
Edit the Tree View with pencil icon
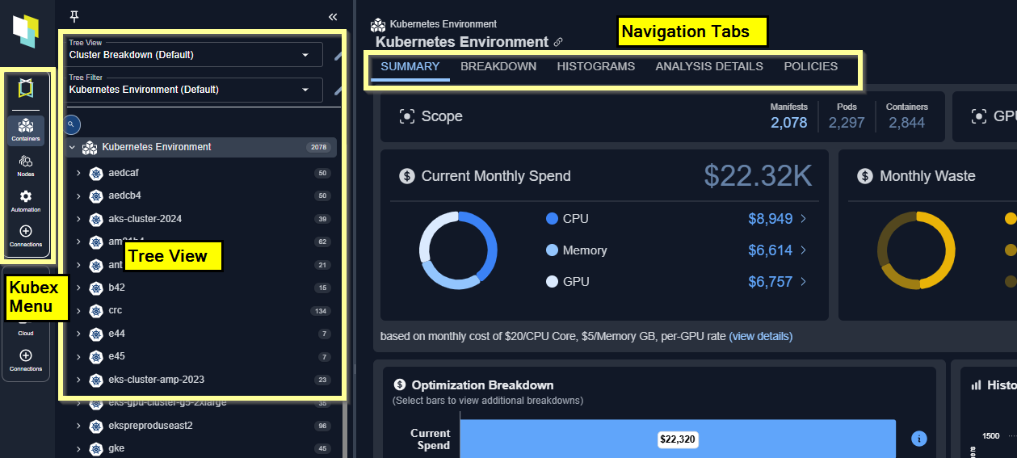tap(339, 56)
